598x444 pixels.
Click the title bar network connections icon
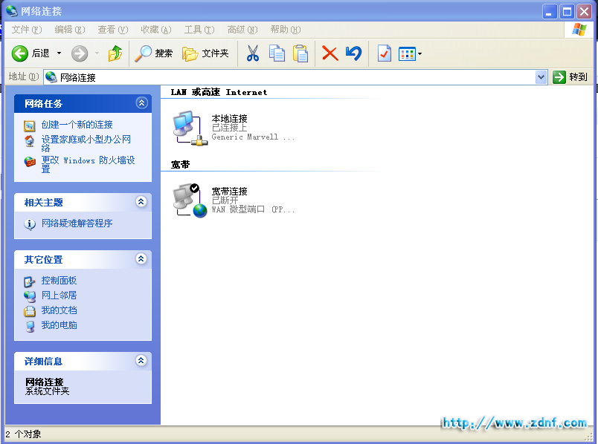11,11
